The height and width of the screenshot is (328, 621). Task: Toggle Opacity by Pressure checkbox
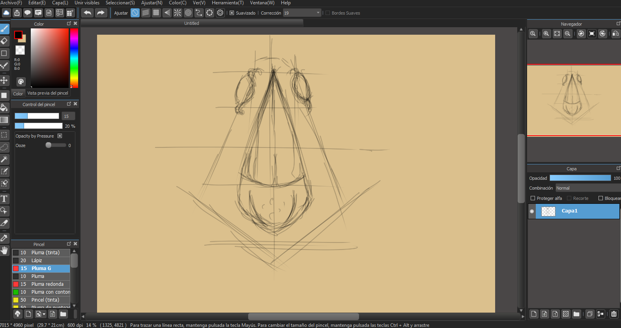(x=60, y=136)
